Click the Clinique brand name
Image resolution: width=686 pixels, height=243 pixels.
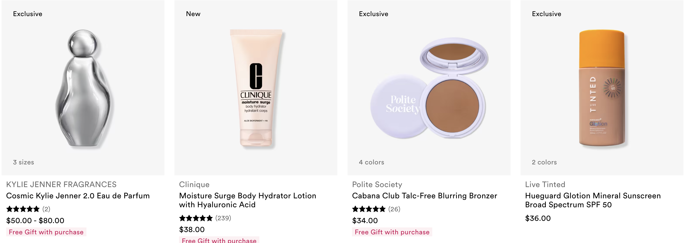194,184
